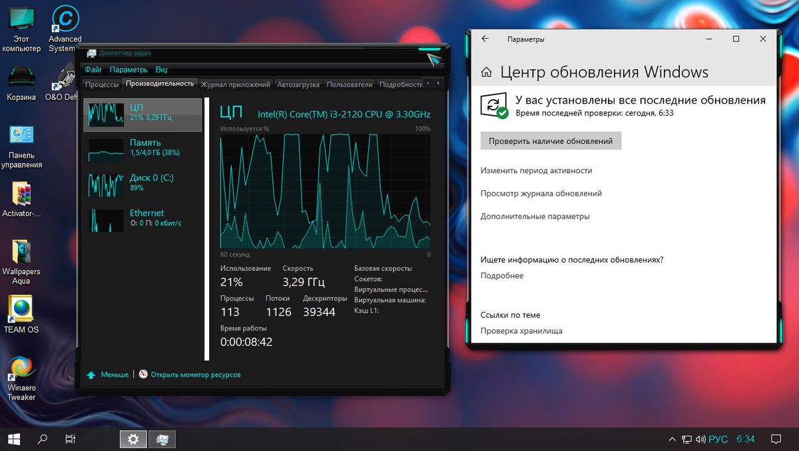Open Просмотр журнала обновлений
This screenshot has width=799, height=451.
[541, 194]
